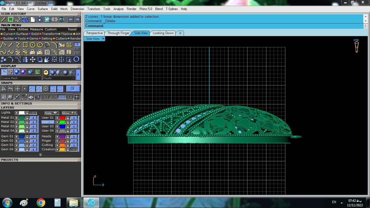The width and height of the screenshot is (370, 208).
Task: Open Calculator from the taskbar
Action: coord(57,203)
